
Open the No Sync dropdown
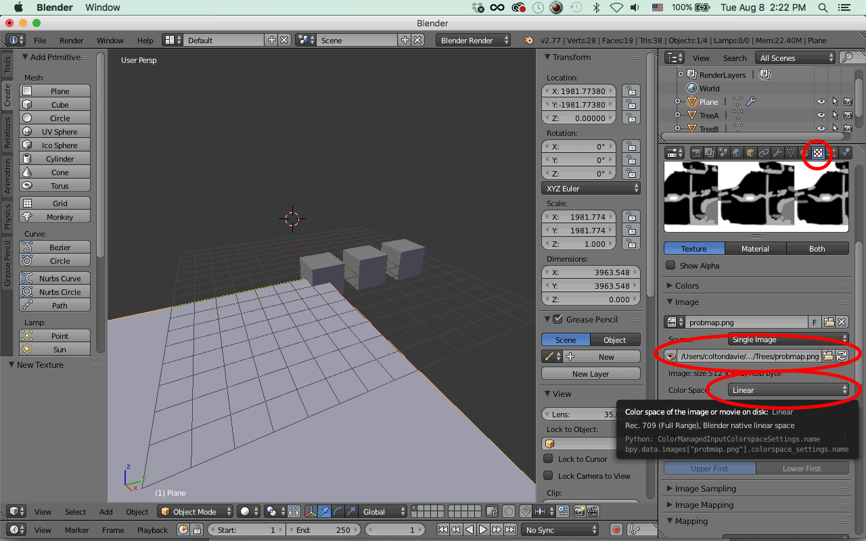click(x=560, y=530)
